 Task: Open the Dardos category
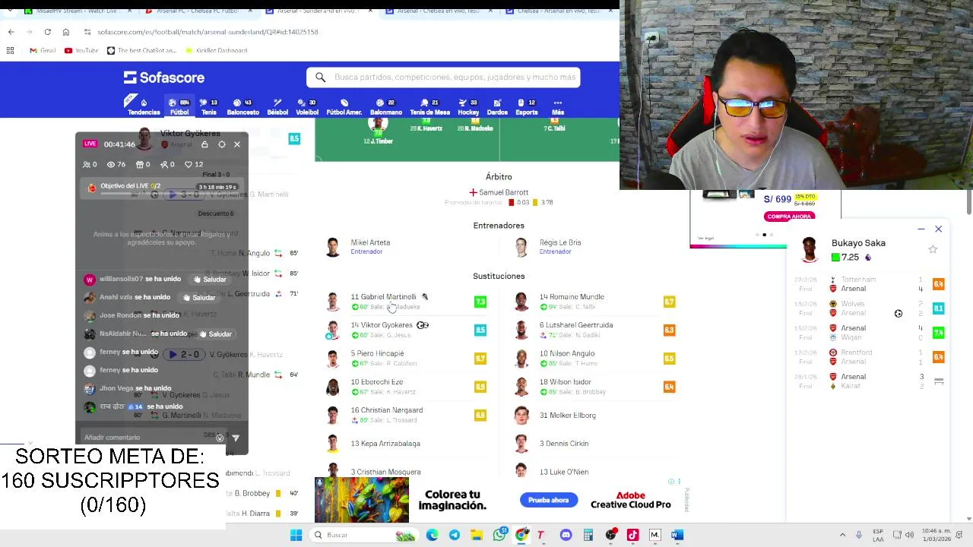coord(497,106)
